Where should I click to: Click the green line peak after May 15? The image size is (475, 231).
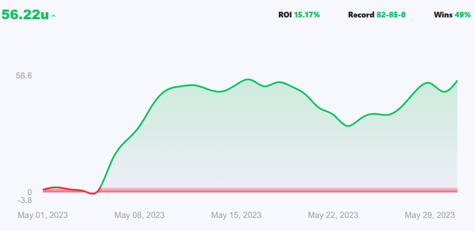pyautogui.click(x=248, y=79)
